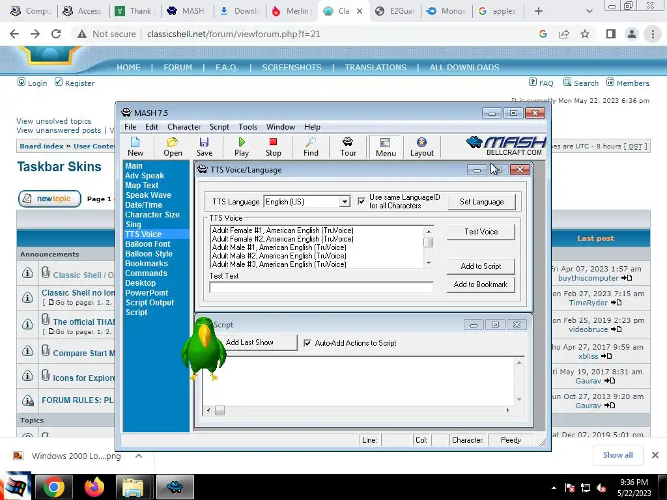
Task: Go back with the browser back arrow
Action: [x=14, y=34]
